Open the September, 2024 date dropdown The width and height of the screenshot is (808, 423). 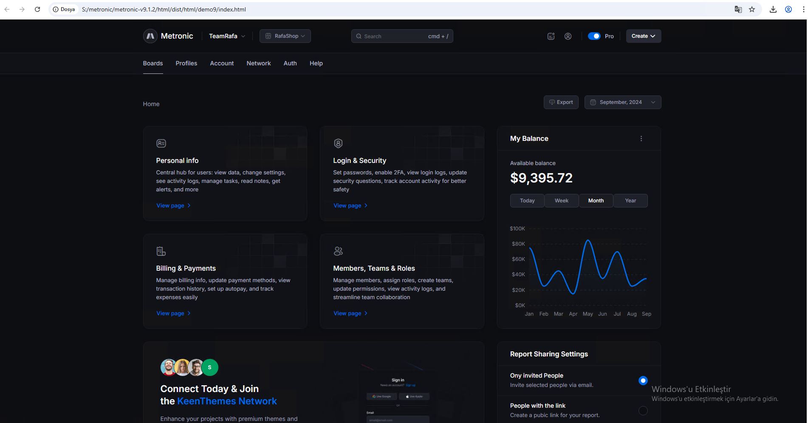[622, 102]
